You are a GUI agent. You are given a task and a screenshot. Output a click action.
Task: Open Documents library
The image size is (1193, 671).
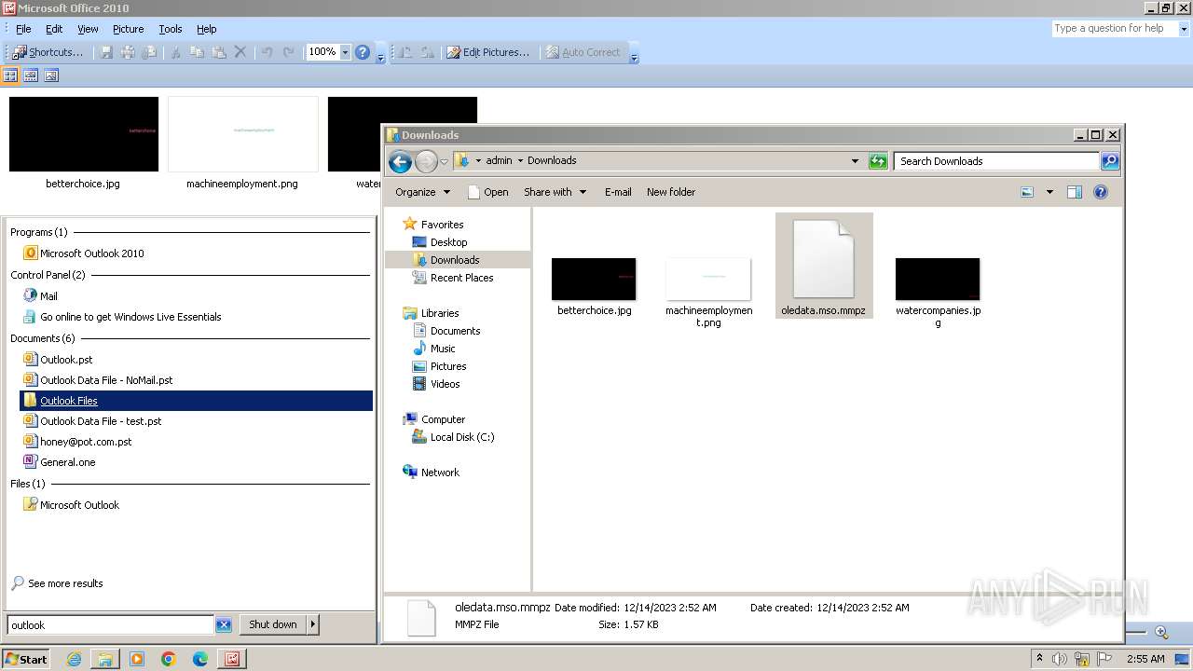click(x=455, y=331)
